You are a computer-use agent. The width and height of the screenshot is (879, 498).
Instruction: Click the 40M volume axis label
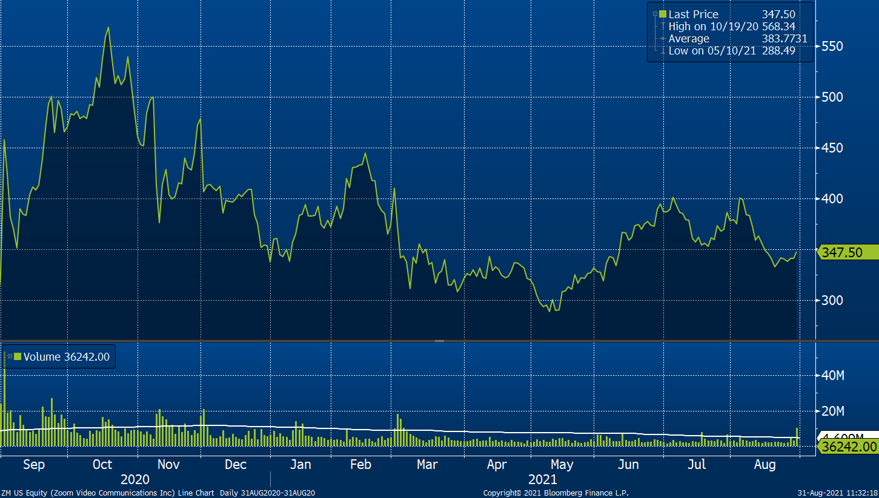(x=833, y=376)
